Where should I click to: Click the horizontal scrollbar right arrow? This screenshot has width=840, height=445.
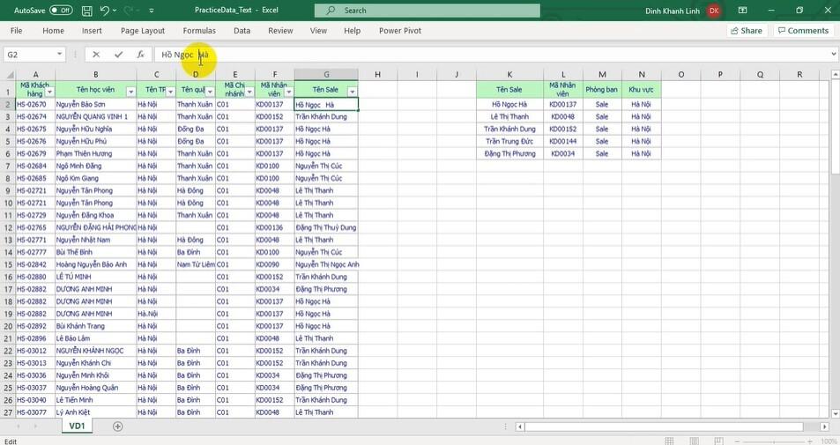click(x=824, y=426)
